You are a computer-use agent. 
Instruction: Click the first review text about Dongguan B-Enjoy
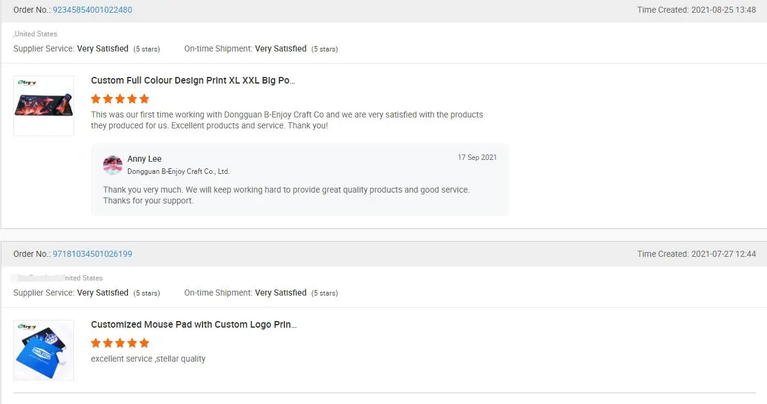[286, 120]
